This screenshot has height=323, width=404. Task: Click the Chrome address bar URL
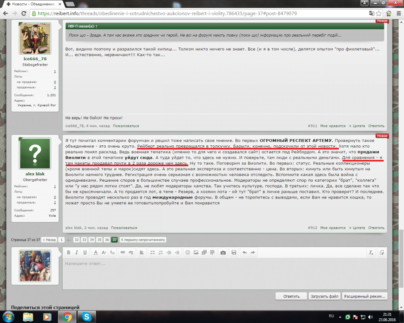click(x=167, y=13)
